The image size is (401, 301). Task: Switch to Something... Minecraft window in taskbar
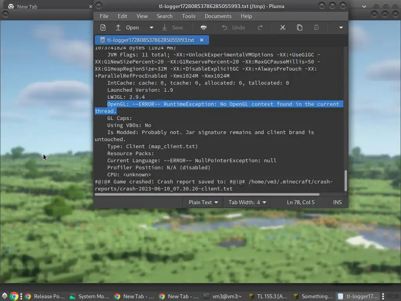pos(313,296)
